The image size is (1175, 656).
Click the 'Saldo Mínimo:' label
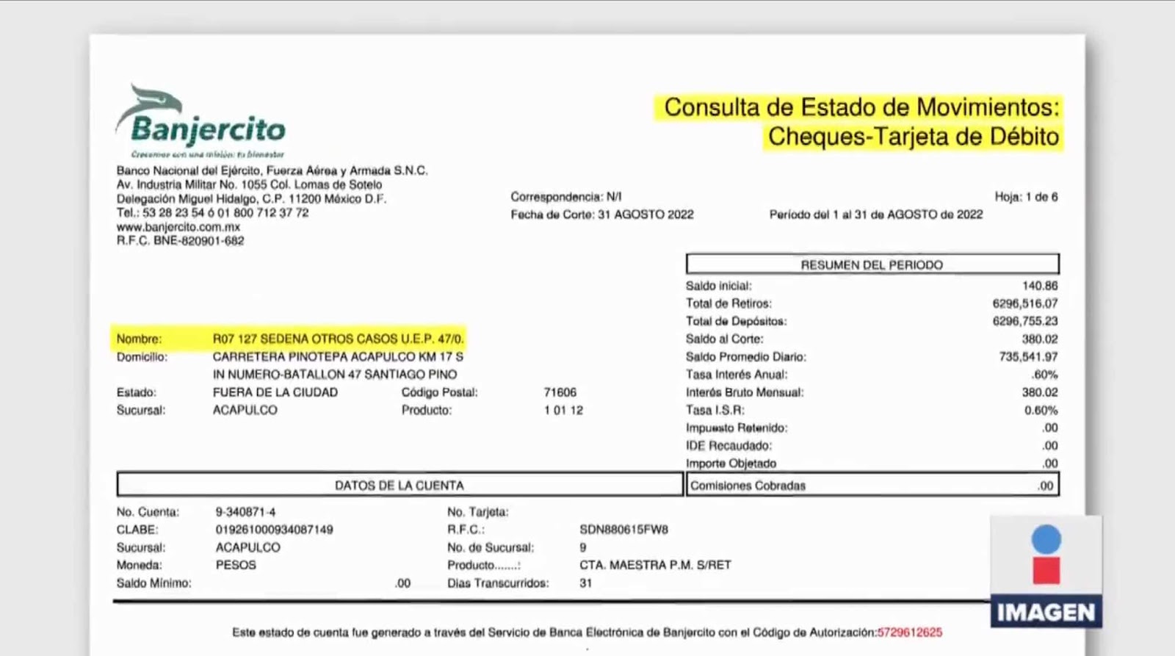pyautogui.click(x=153, y=583)
